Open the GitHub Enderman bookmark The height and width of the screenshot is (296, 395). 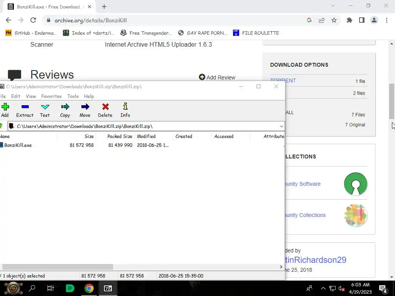coord(31,33)
